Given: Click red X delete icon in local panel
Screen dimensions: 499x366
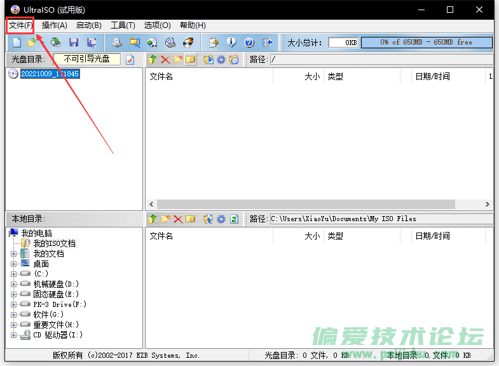Looking at the screenshot, I should pyautogui.click(x=178, y=219).
